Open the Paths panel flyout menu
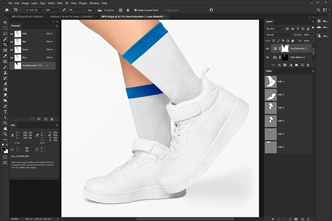332x221 pixels. 313,71
